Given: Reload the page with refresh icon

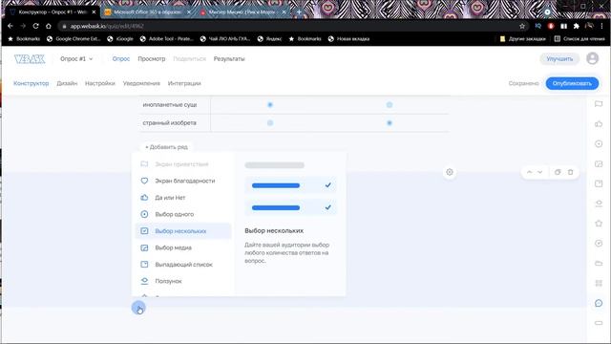Looking at the screenshot, I should coord(36,26).
